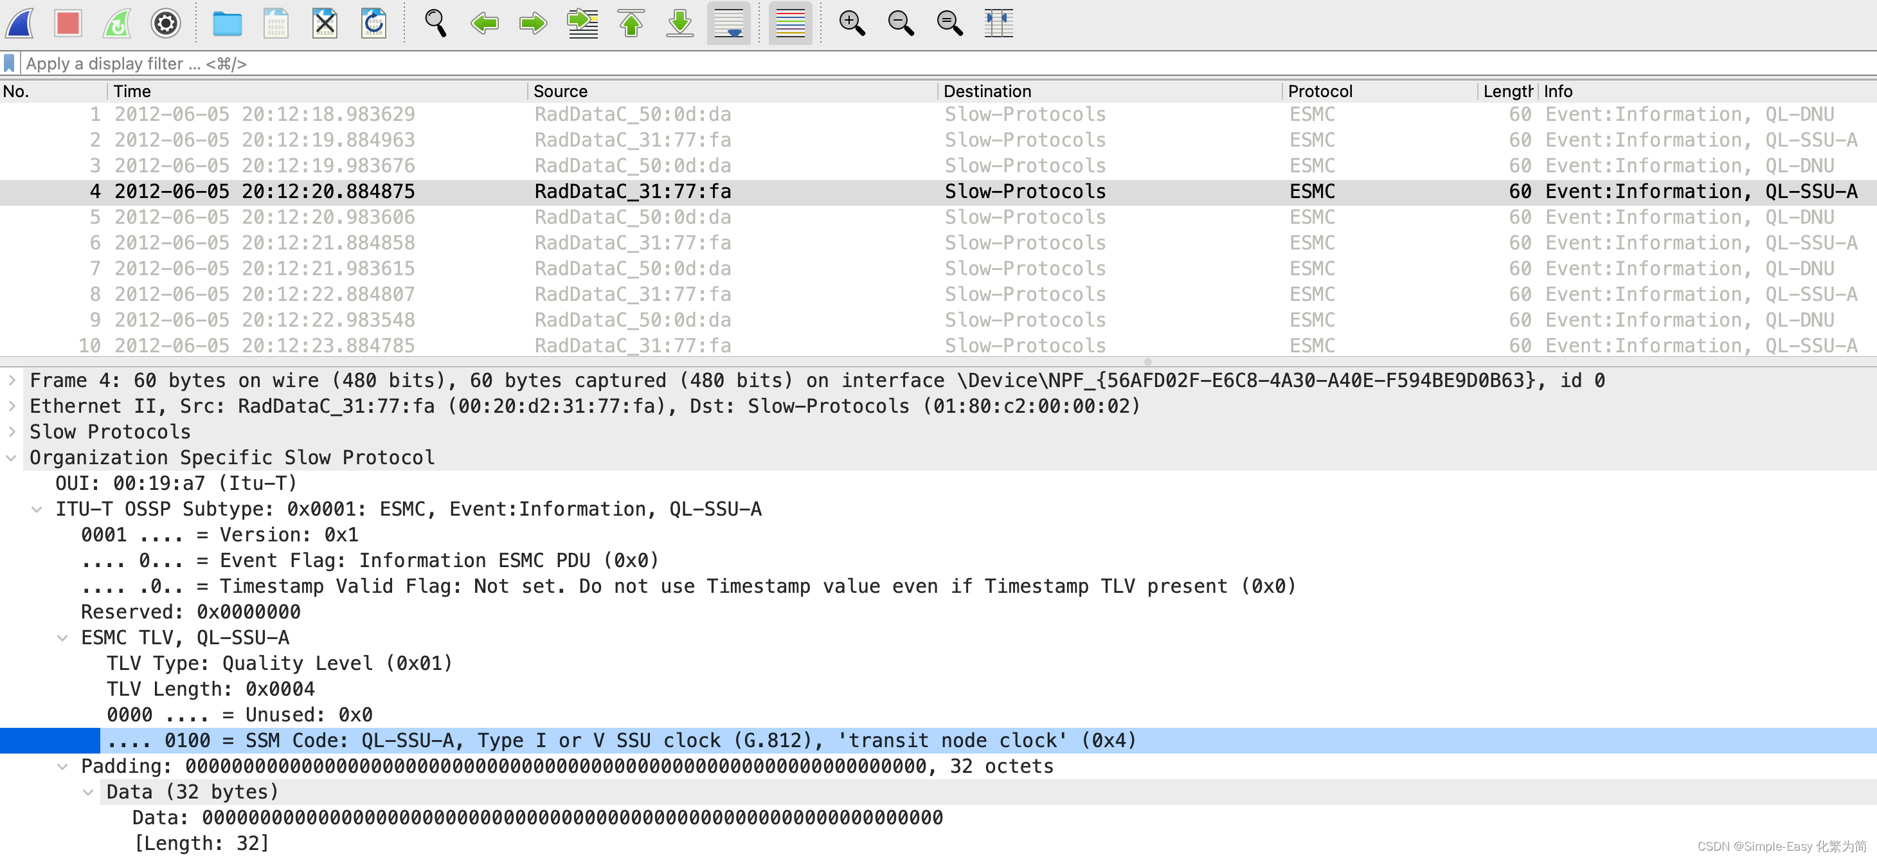Click the find packet magnifier icon
Screen dimensions: 1877x859
[x=435, y=23]
